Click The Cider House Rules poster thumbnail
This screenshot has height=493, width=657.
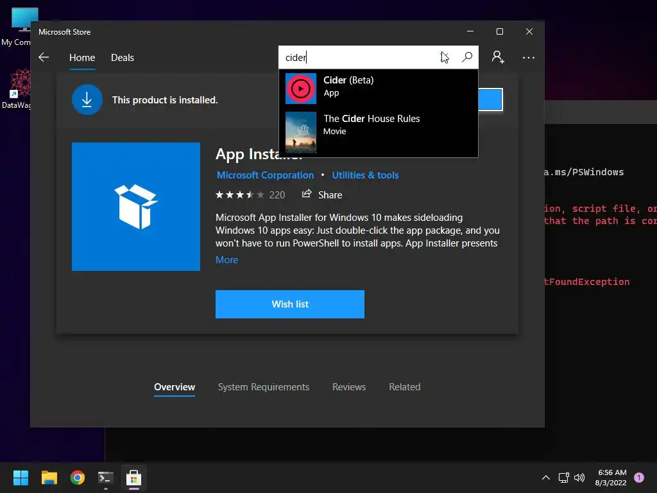coord(300,132)
